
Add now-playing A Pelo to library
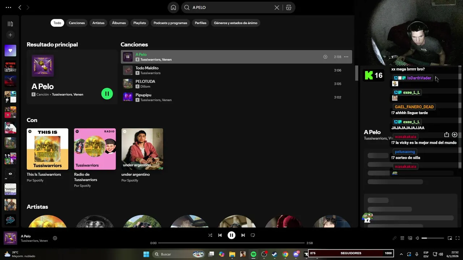click(x=55, y=238)
